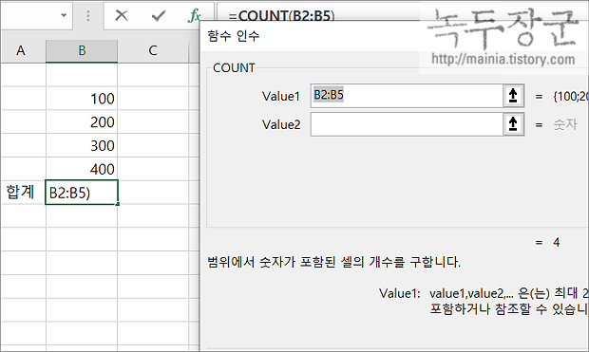The height and width of the screenshot is (352, 589).
Task: Click the formula bar resize dots handle
Action: click(x=88, y=15)
